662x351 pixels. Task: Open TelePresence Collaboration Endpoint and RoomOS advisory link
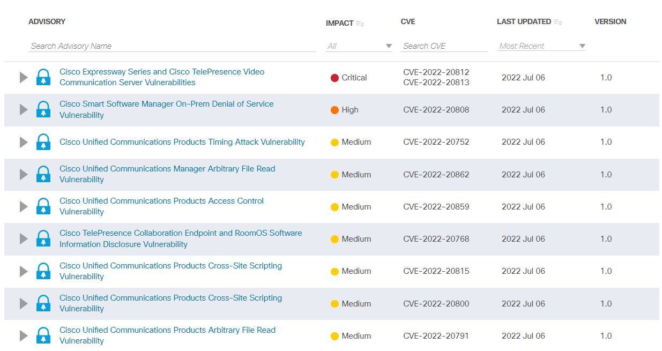(181, 238)
